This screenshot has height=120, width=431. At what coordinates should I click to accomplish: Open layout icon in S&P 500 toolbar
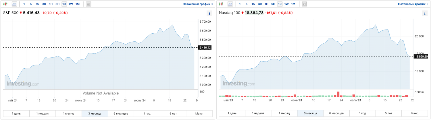[89, 4]
